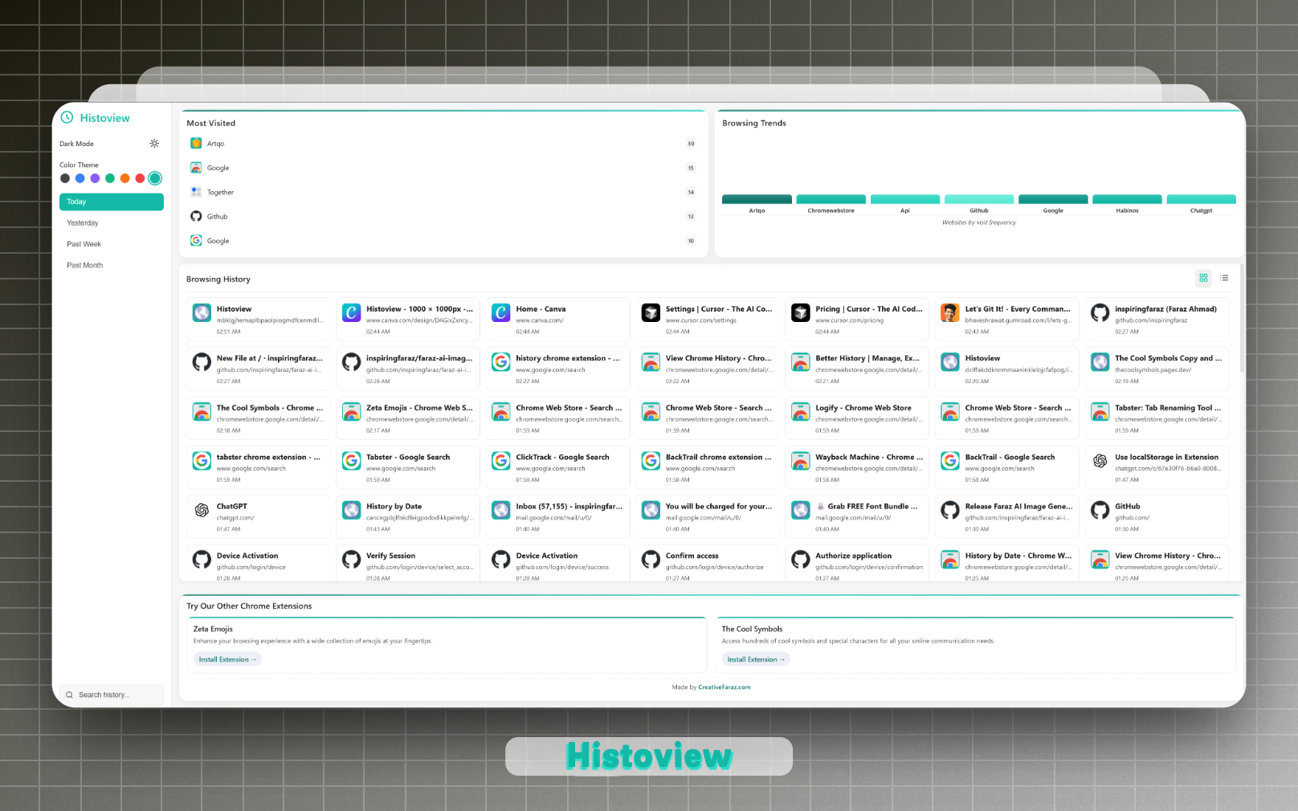Viewport: 1298px width, 811px height.
Task: Click the ChatGPT icon on ChatGPT card
Action: 202,510
